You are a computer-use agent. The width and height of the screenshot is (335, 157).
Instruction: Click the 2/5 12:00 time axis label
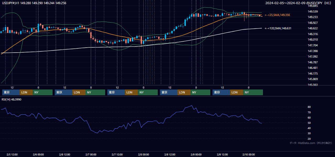(x=12, y=154)
